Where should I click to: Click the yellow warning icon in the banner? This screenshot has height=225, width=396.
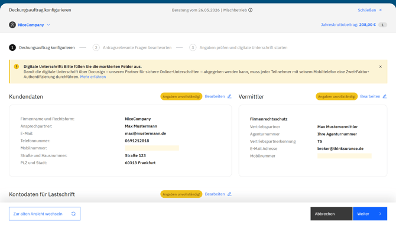(x=17, y=67)
